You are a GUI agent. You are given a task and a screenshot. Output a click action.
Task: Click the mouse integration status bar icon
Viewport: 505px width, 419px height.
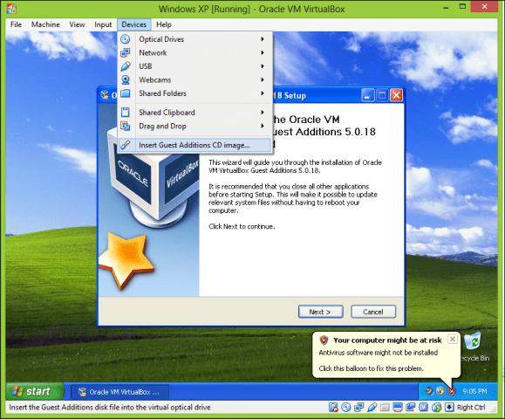click(x=436, y=408)
